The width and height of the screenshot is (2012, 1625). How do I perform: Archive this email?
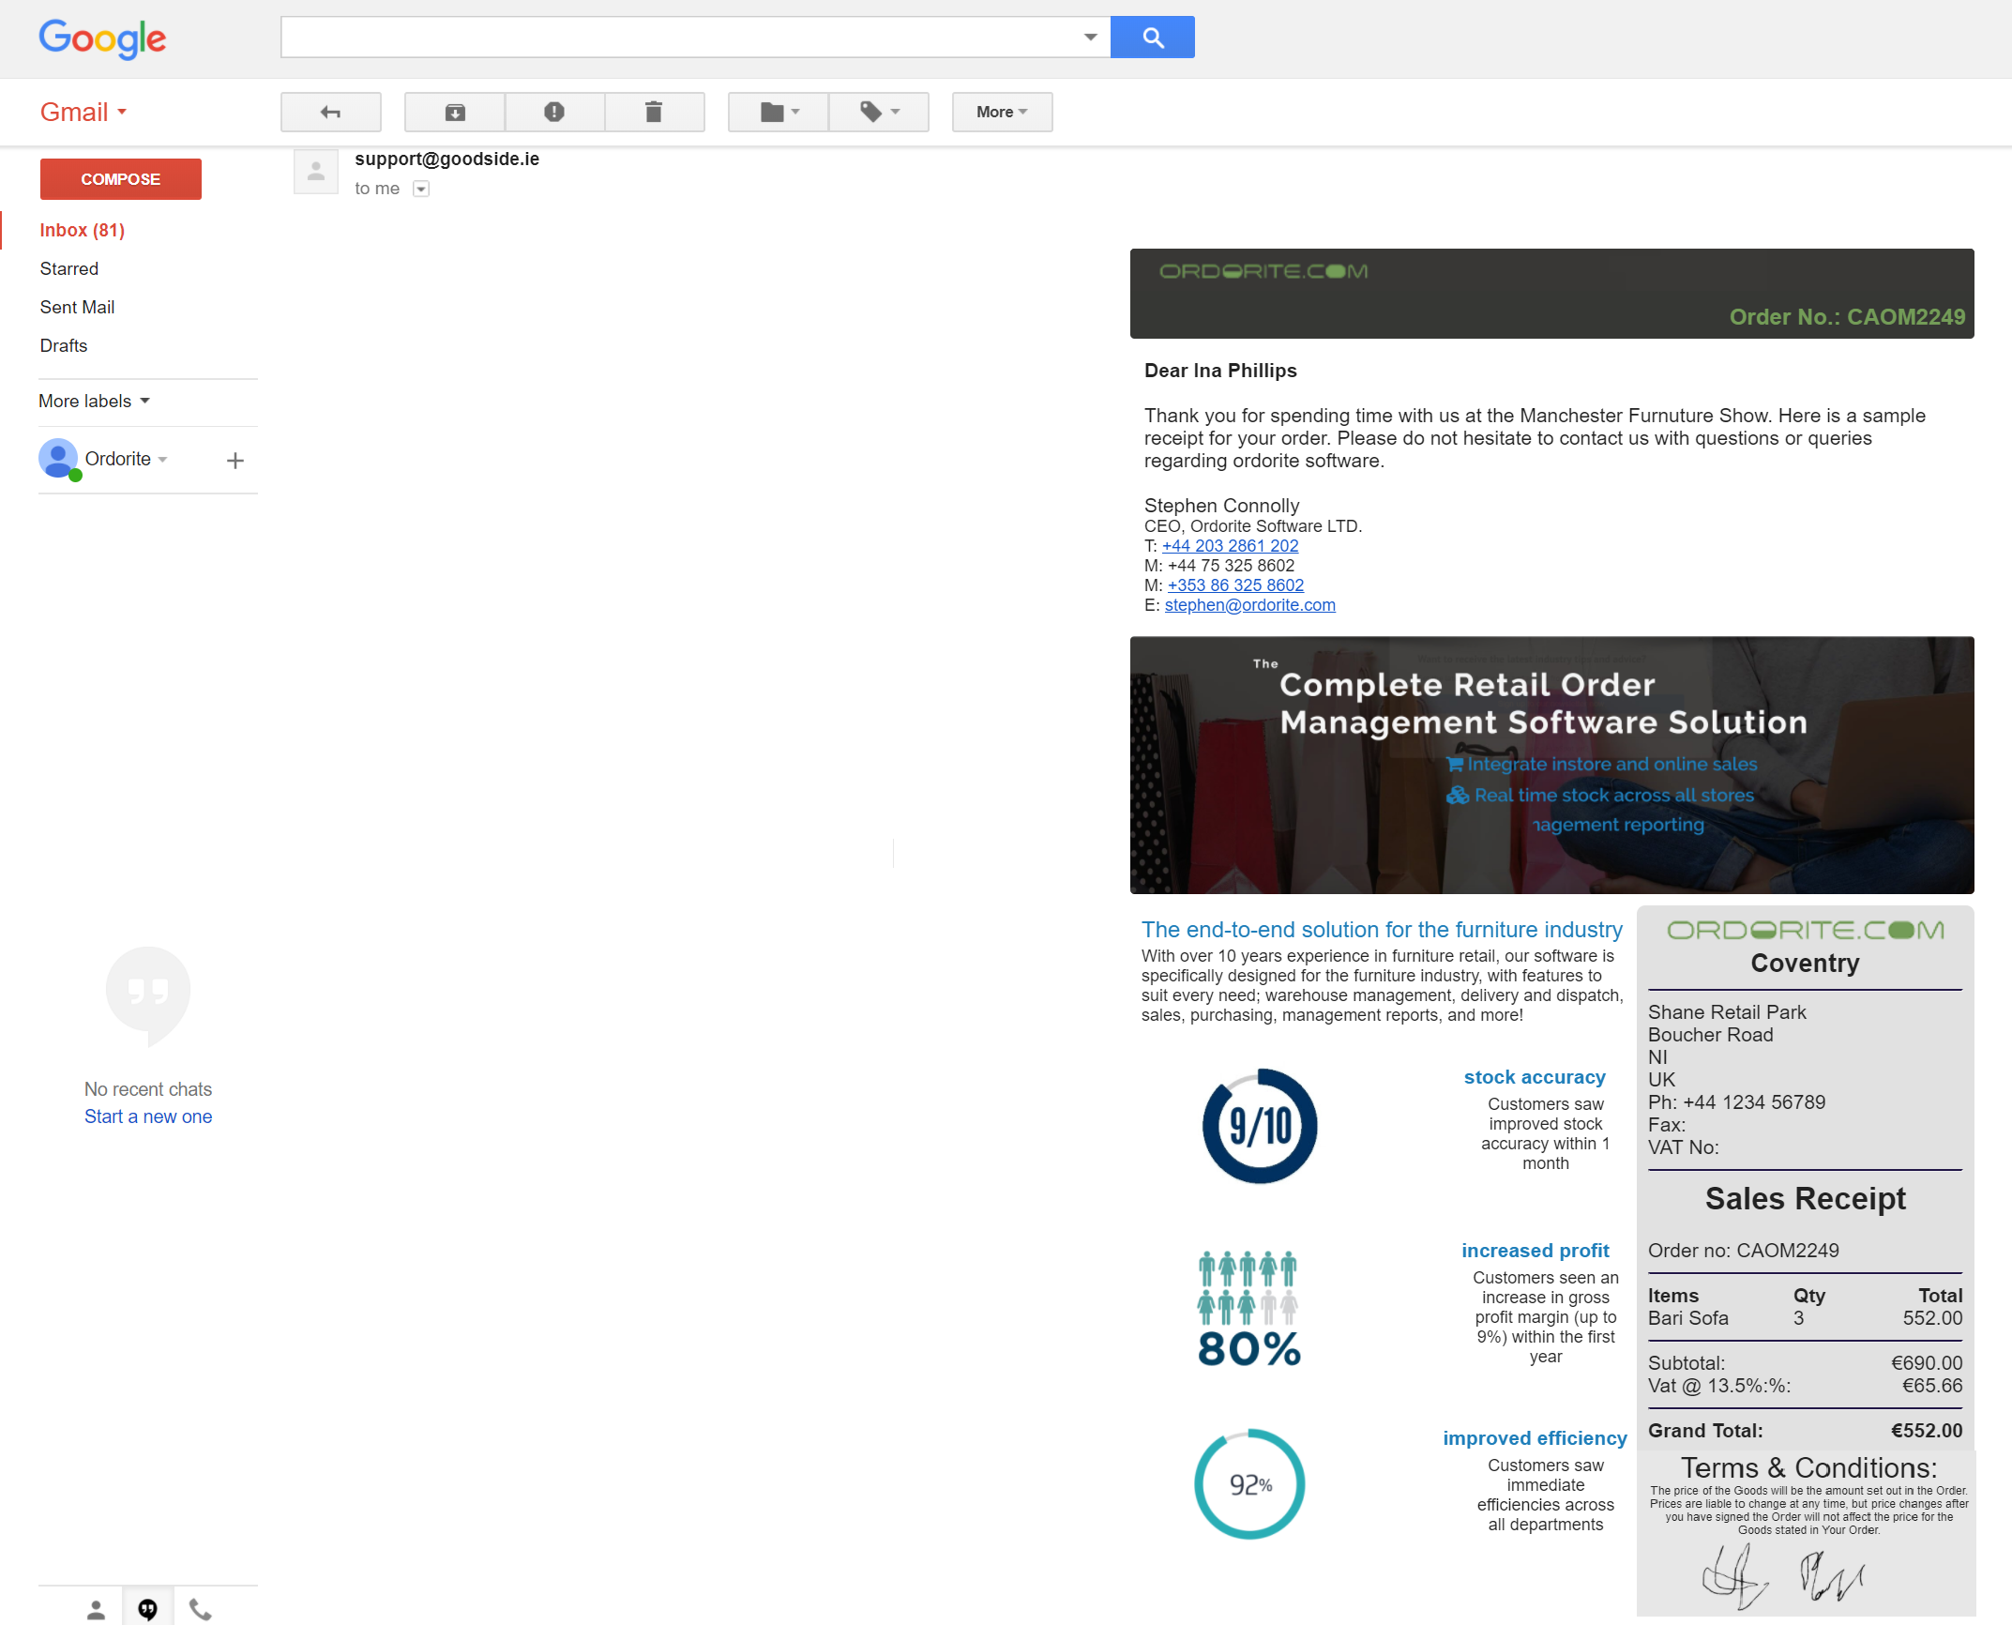click(x=455, y=113)
